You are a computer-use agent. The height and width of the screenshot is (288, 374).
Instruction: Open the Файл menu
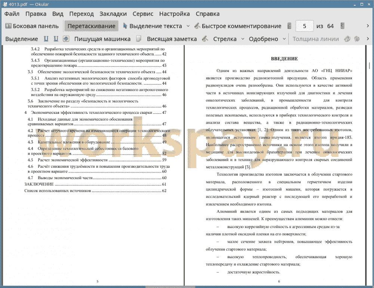[12, 14]
